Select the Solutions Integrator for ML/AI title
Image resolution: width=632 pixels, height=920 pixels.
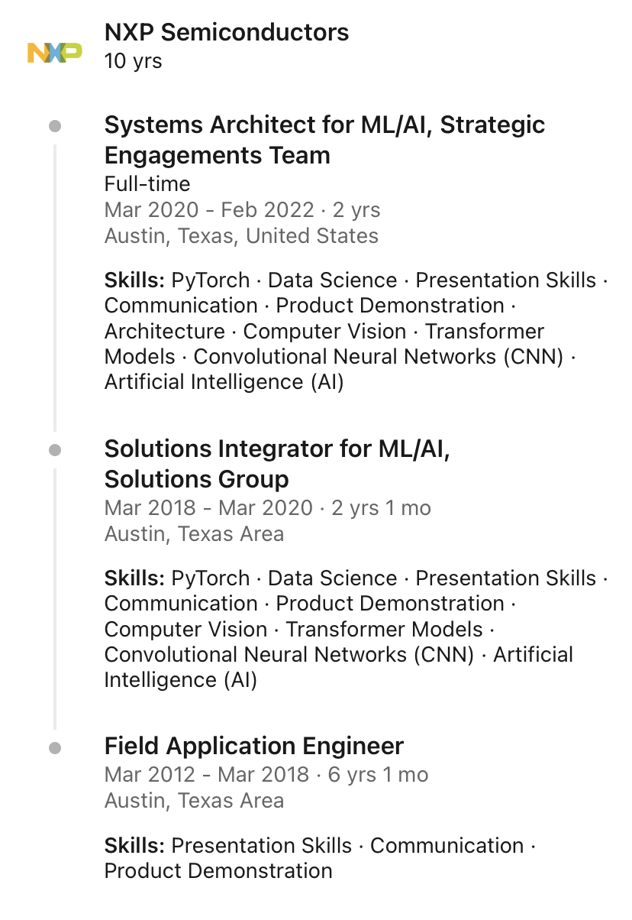click(x=277, y=464)
